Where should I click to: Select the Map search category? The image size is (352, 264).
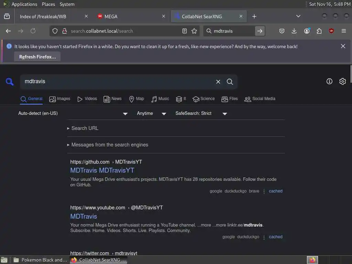pyautogui.click(x=136, y=99)
